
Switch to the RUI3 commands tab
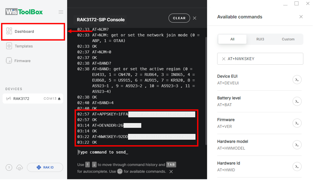260,39
